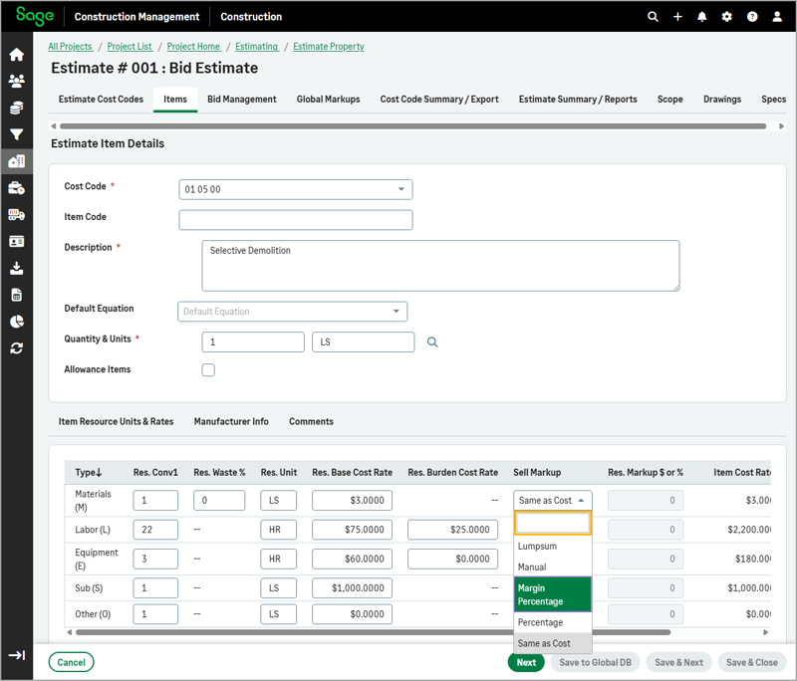This screenshot has width=797, height=681.
Task: Follow the Project Home breadcrumb link
Action: coord(193,46)
